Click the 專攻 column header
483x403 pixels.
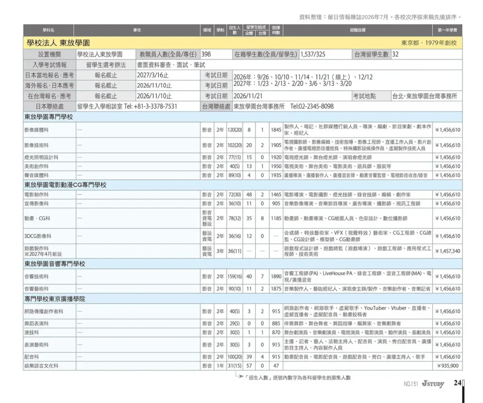coord(137,30)
